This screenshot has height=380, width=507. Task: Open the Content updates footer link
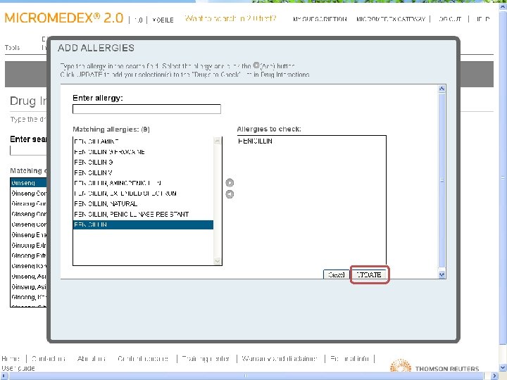point(143,358)
